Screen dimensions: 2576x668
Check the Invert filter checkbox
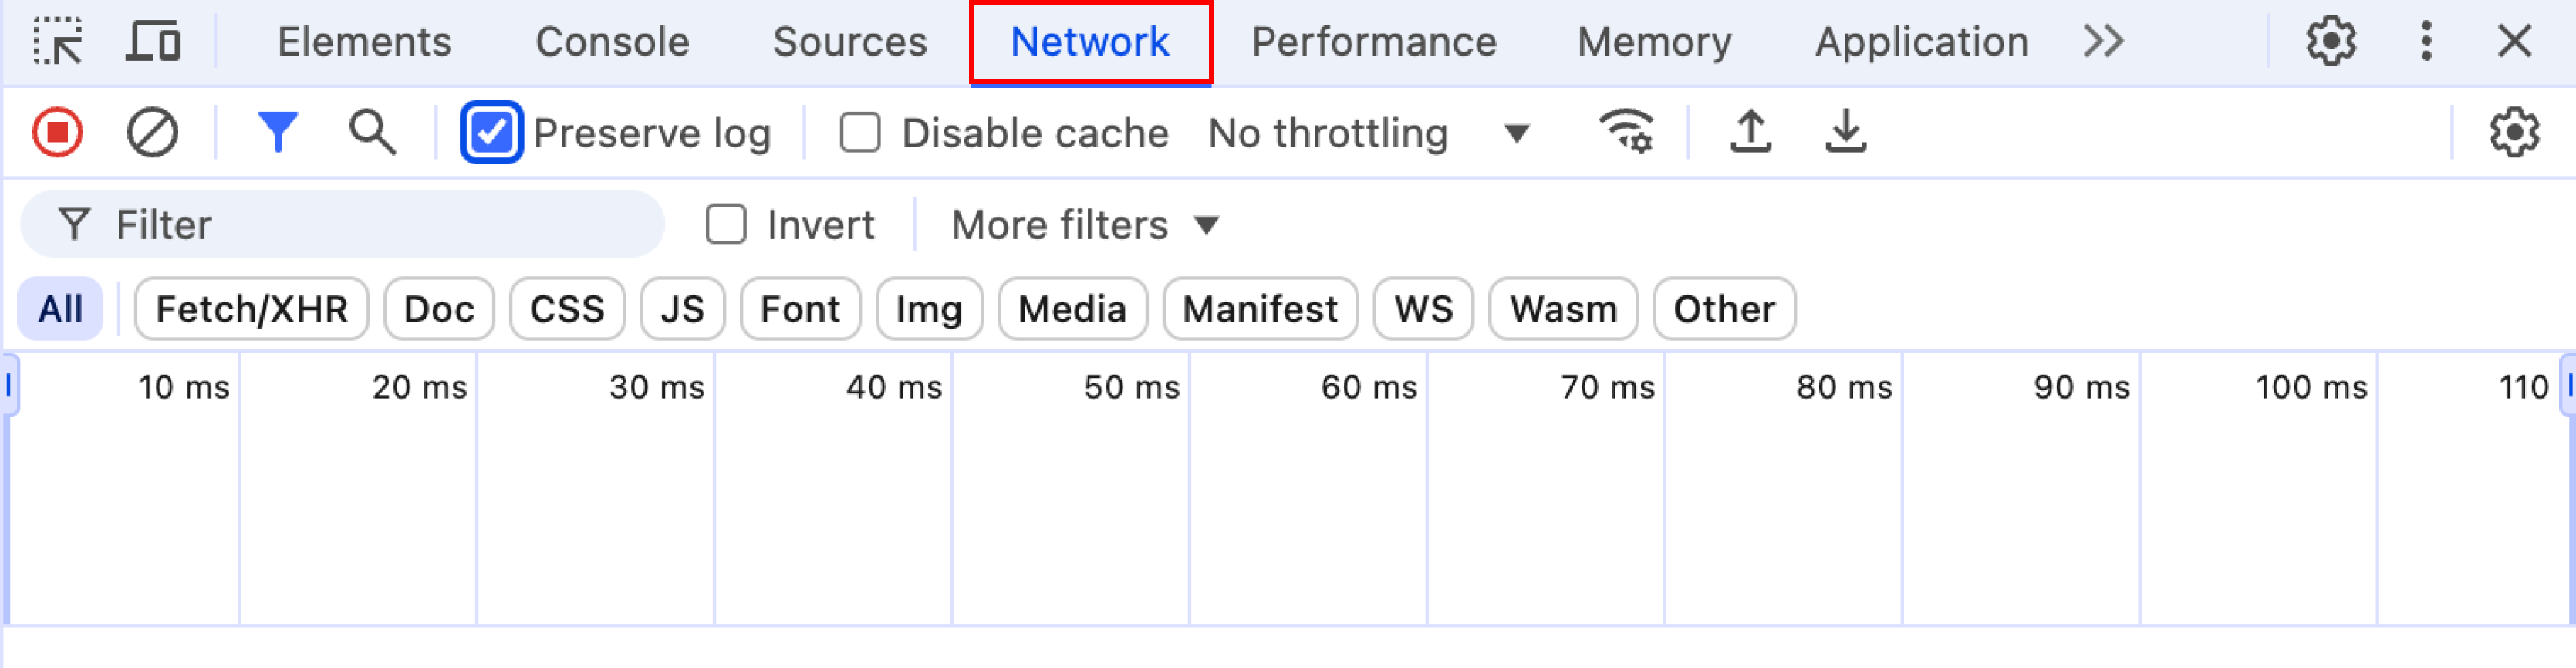click(x=726, y=225)
